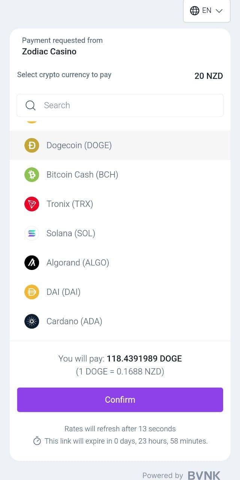This screenshot has height=480, width=240.
Task: Click the Dogecoin coin icon
Action: point(32,145)
